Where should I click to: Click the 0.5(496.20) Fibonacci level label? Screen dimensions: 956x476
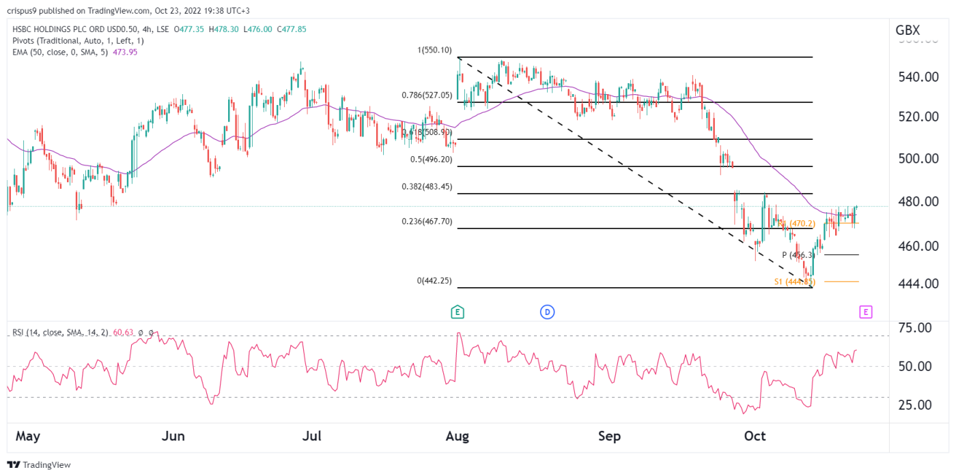click(432, 160)
